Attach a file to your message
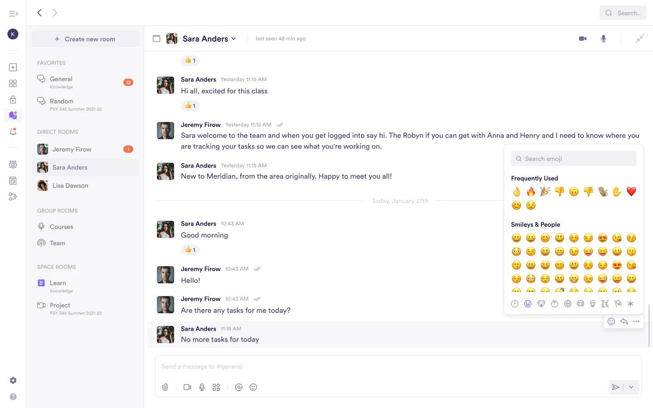Image resolution: width=653 pixels, height=408 pixels. coord(165,387)
